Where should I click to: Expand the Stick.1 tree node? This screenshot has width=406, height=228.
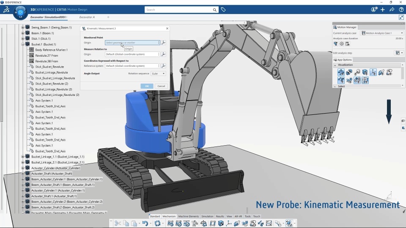[x=22, y=38]
